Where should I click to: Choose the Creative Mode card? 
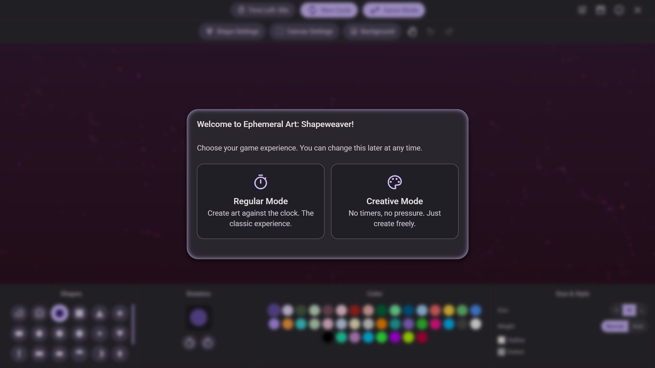click(394, 201)
